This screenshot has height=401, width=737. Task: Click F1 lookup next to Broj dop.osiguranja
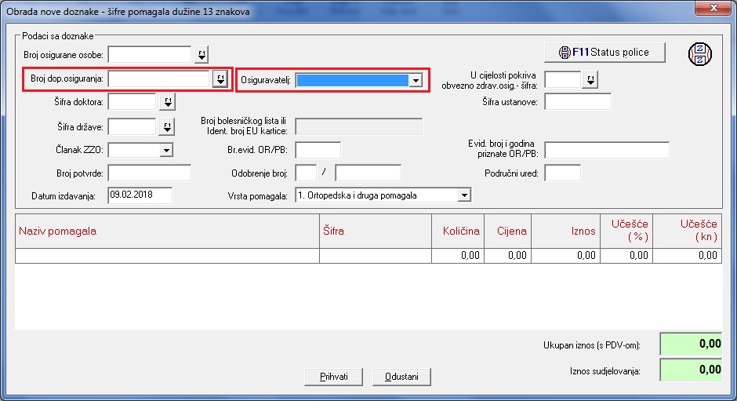tap(220, 78)
